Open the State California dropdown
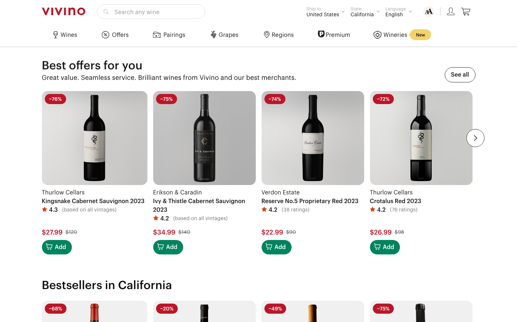Viewport: 517px width, 322px height. [365, 12]
